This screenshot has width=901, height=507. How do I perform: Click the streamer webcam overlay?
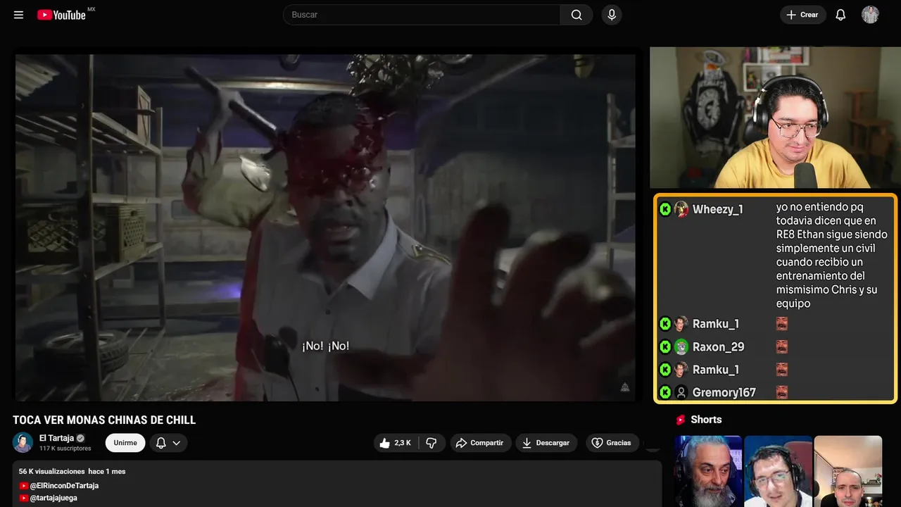tap(774, 118)
